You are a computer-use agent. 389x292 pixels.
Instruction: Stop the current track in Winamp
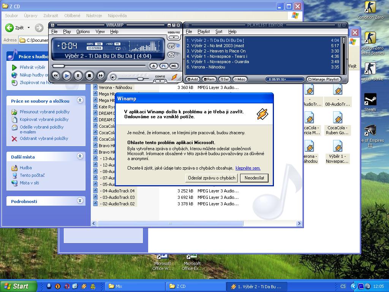(89, 76)
